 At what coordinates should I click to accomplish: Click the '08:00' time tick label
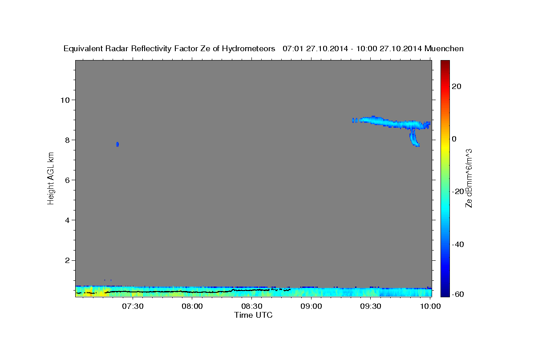click(x=192, y=306)
